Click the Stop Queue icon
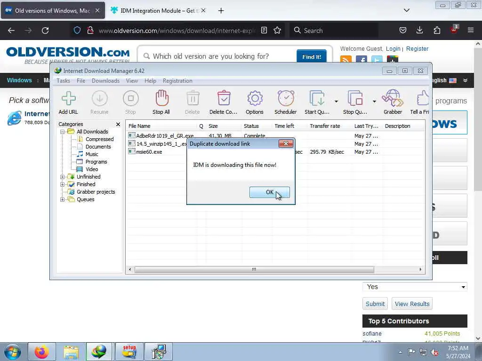This screenshot has width=482, height=361. click(x=355, y=102)
